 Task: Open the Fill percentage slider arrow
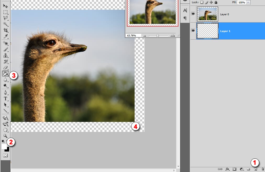point(248,2)
